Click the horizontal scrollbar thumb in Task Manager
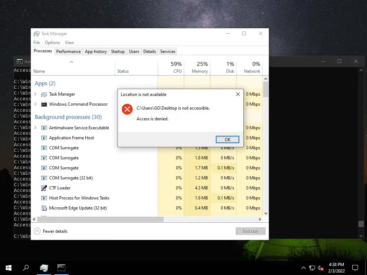The height and width of the screenshot is (275, 367). click(x=100, y=219)
